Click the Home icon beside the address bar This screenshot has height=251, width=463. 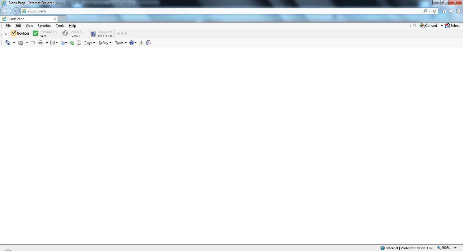[x=444, y=11]
